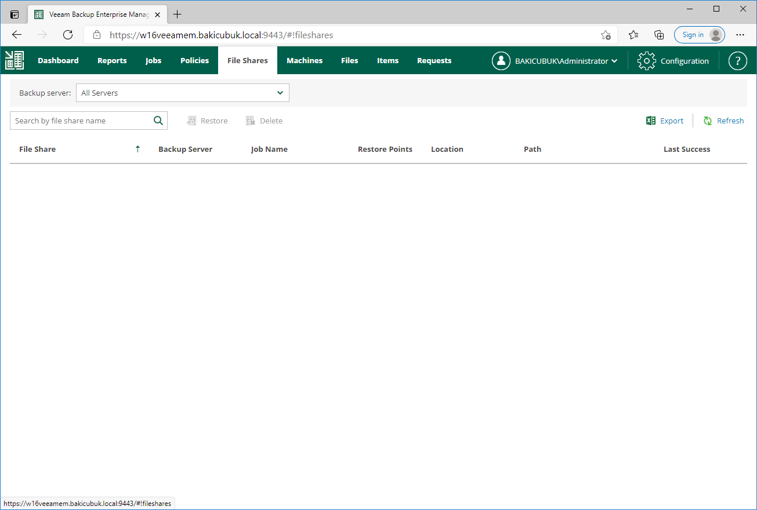Click the Delete button
Screen dimensions: 757x510
coord(264,121)
